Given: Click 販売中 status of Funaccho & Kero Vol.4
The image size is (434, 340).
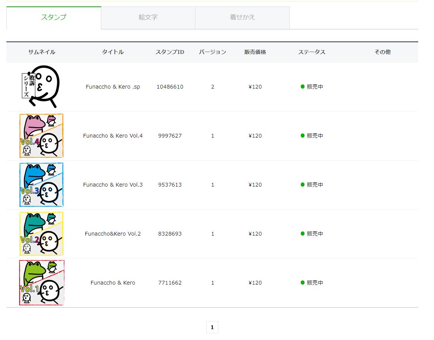Looking at the screenshot, I should pos(312,136).
